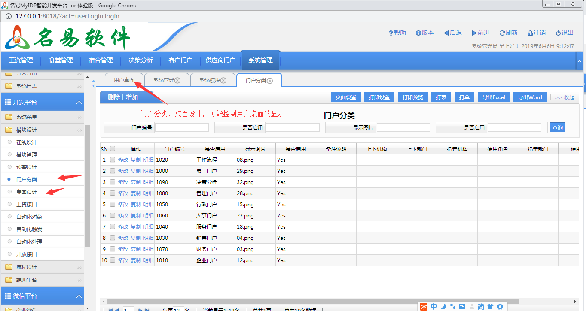The width and height of the screenshot is (586, 311).
Task: Open the 决策分析 top menu
Action: click(140, 60)
